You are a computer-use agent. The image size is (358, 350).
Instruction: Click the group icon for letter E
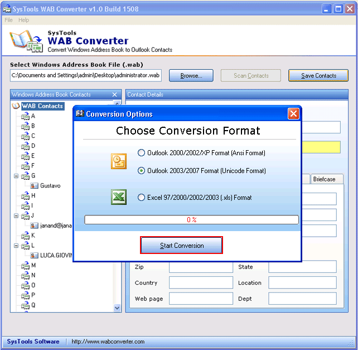[x=25, y=156]
